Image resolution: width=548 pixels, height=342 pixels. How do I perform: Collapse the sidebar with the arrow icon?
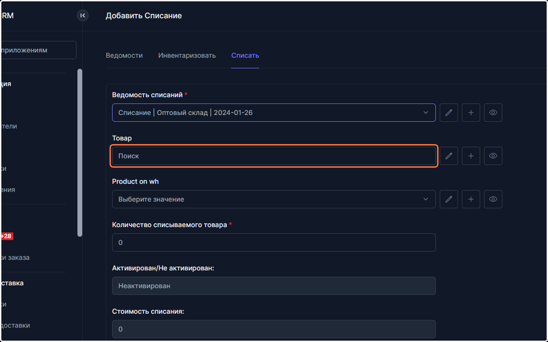point(83,16)
